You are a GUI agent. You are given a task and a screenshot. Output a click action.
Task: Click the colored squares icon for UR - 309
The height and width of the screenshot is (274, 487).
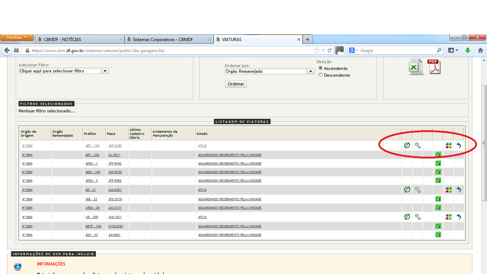coord(448,217)
